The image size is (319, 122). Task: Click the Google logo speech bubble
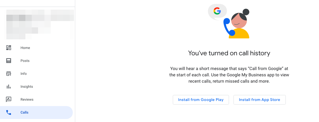point(217,11)
